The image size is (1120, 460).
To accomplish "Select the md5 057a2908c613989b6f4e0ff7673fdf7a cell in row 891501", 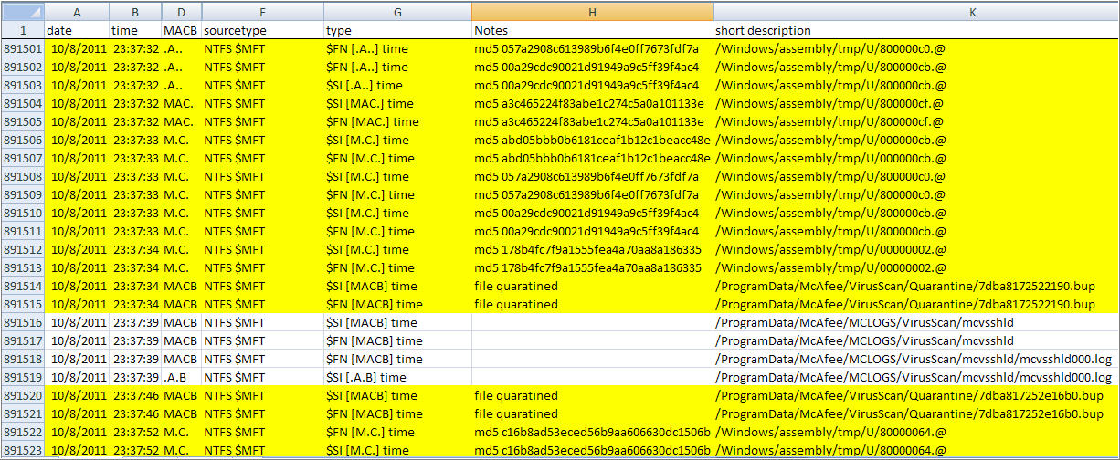I will [x=592, y=48].
